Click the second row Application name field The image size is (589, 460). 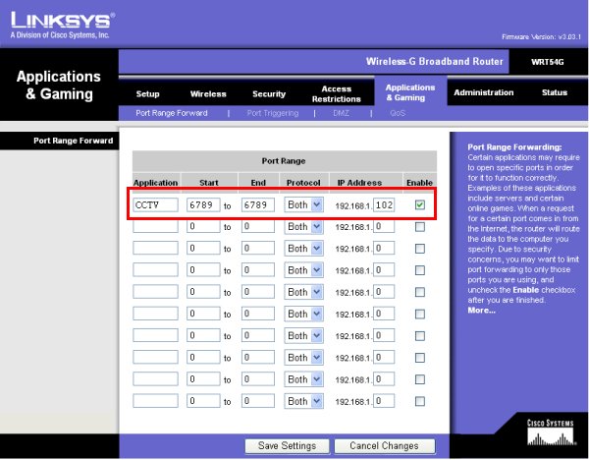(155, 226)
